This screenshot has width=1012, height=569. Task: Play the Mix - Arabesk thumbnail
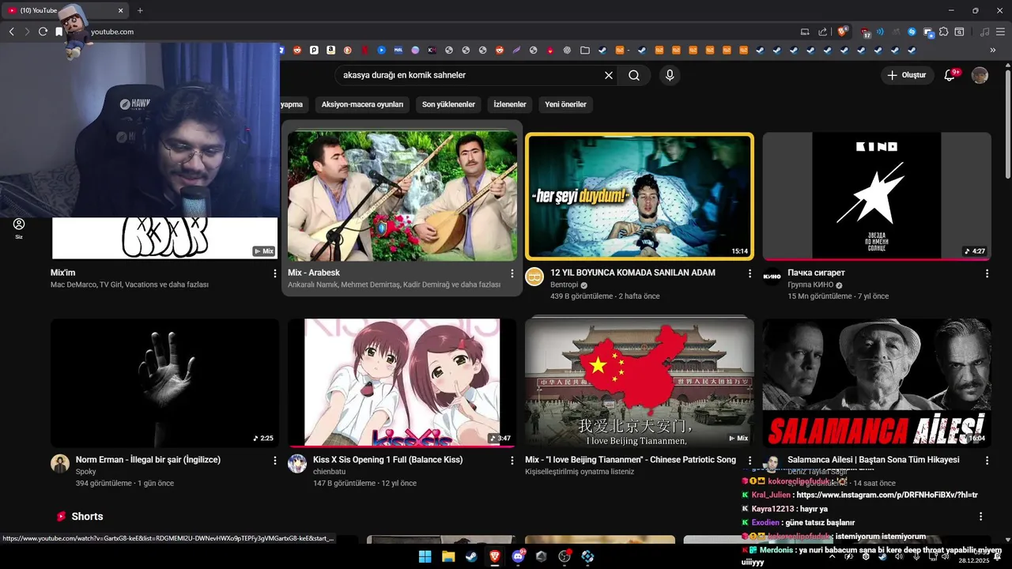(402, 195)
